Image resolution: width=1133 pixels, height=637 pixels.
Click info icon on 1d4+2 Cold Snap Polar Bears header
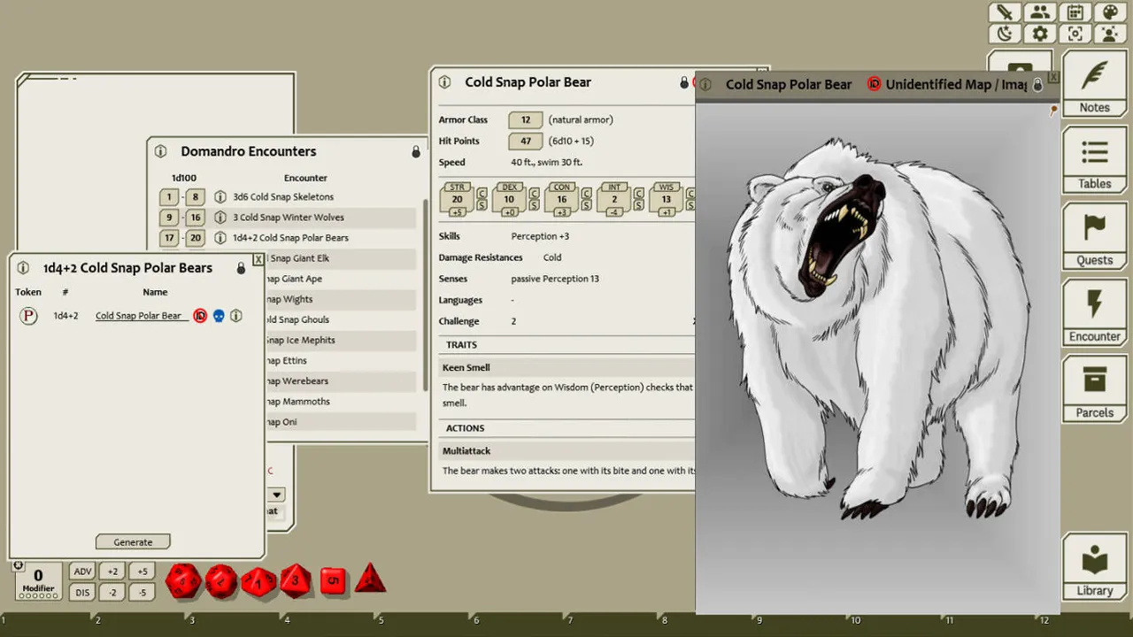click(23, 268)
